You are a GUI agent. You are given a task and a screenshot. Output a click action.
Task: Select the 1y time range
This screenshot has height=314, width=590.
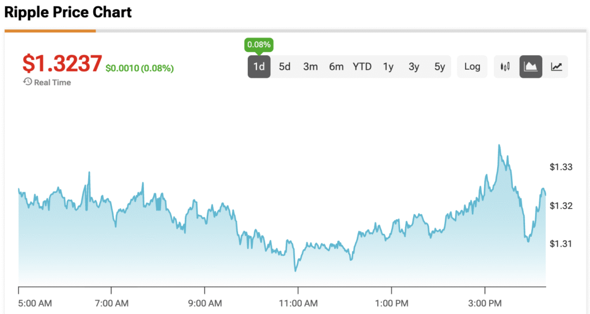pyautogui.click(x=388, y=67)
